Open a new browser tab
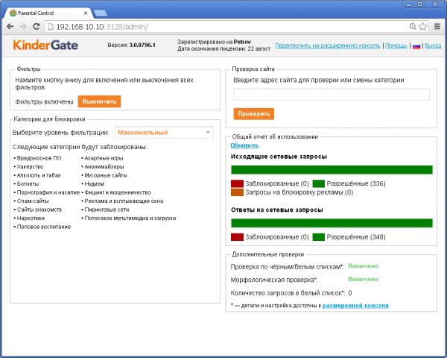Viewport: 447px width, 358px height. click(99, 12)
